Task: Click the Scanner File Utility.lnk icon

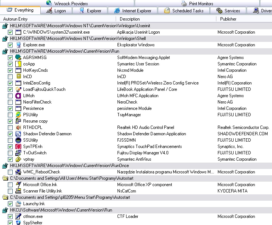Action: pyautogui.click(x=18, y=191)
